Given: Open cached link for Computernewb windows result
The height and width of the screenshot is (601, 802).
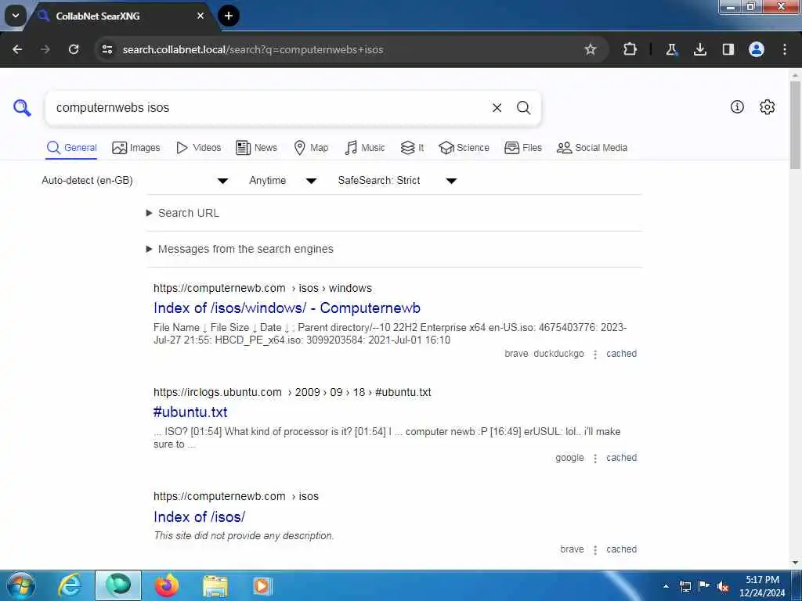Looking at the screenshot, I should coord(621,354).
